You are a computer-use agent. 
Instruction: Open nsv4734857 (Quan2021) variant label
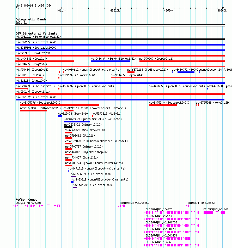click(82, 157)
